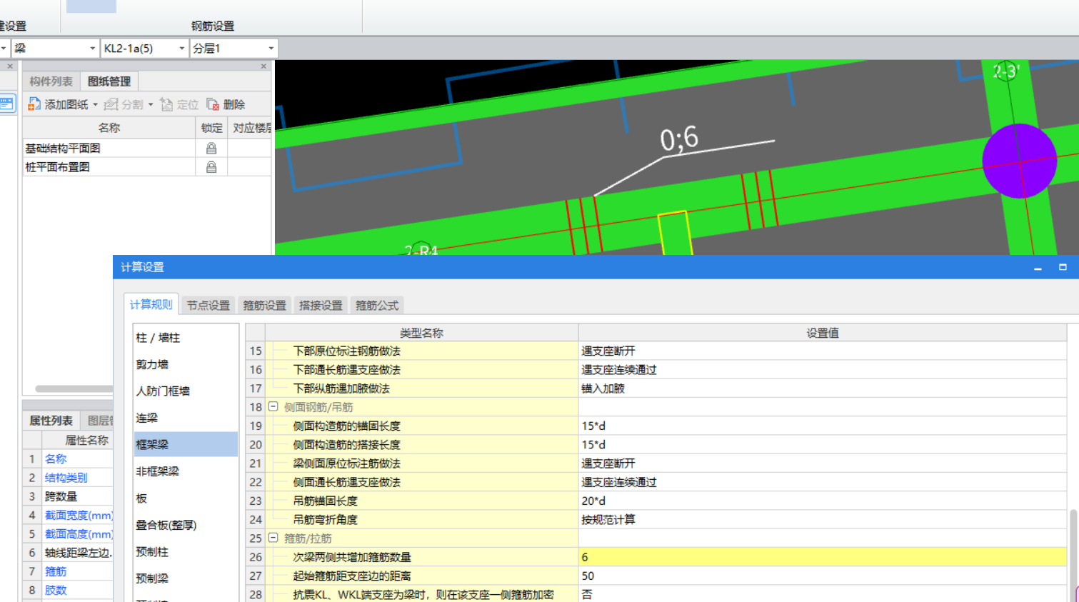Screen dimensions: 1079x602
Task: Edit value 50 for 起始箍筋距支座边的距离
Action: (823, 576)
